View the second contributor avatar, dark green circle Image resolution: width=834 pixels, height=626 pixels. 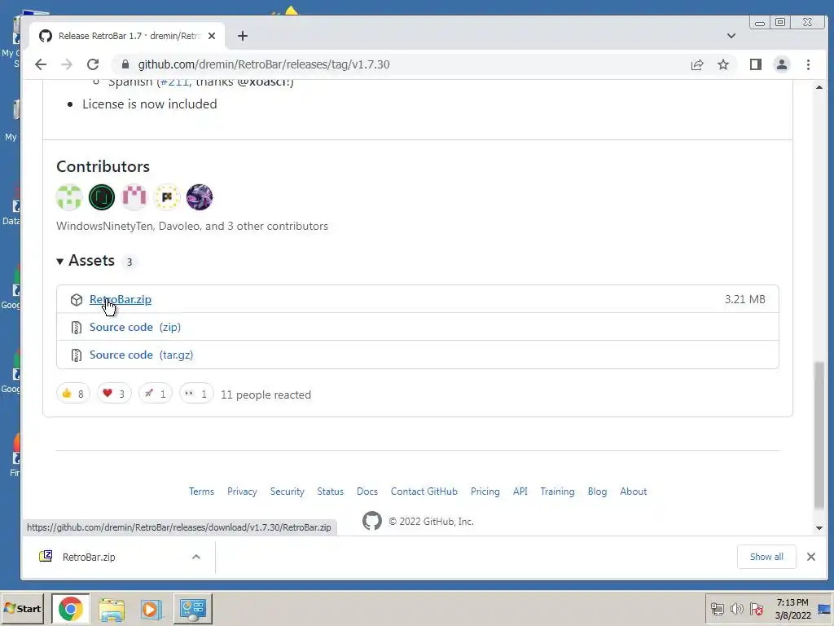point(102,197)
